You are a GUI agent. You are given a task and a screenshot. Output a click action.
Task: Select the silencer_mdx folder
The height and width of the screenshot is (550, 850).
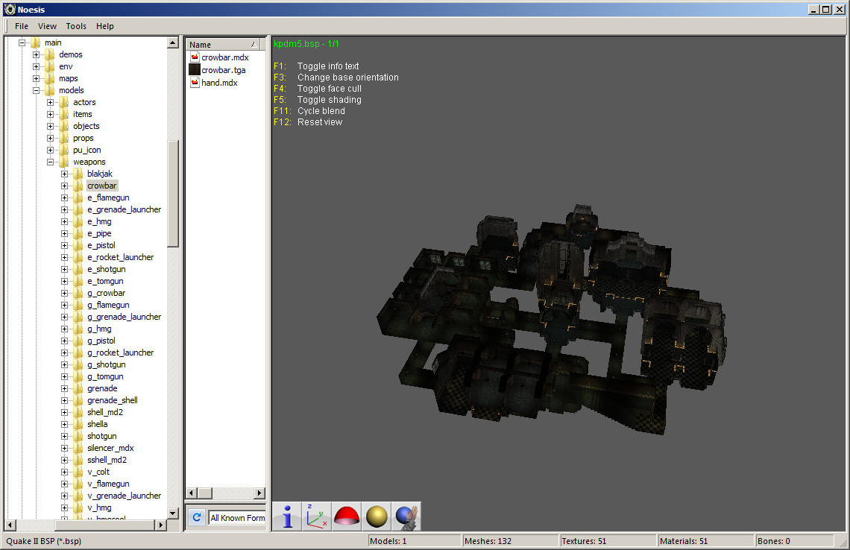coord(110,448)
